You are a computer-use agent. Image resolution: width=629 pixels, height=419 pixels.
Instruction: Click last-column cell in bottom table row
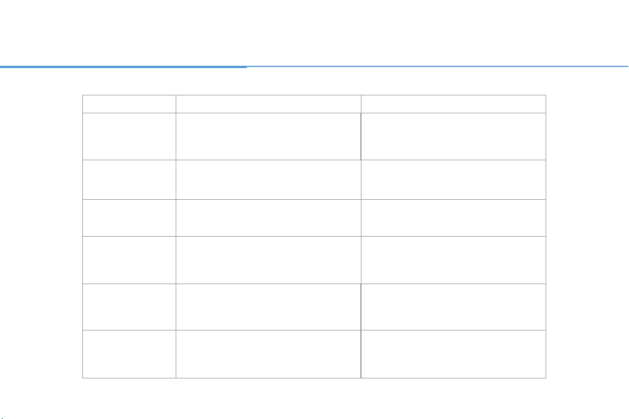point(453,354)
